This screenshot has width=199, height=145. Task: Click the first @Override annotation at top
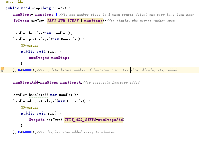coord(14,2)
